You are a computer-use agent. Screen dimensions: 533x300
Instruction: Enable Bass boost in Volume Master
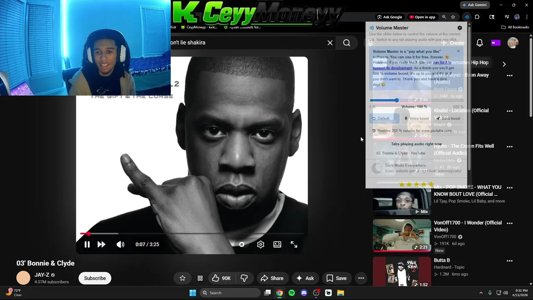coord(448,118)
